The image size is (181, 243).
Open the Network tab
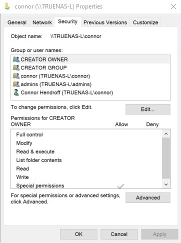click(x=42, y=22)
